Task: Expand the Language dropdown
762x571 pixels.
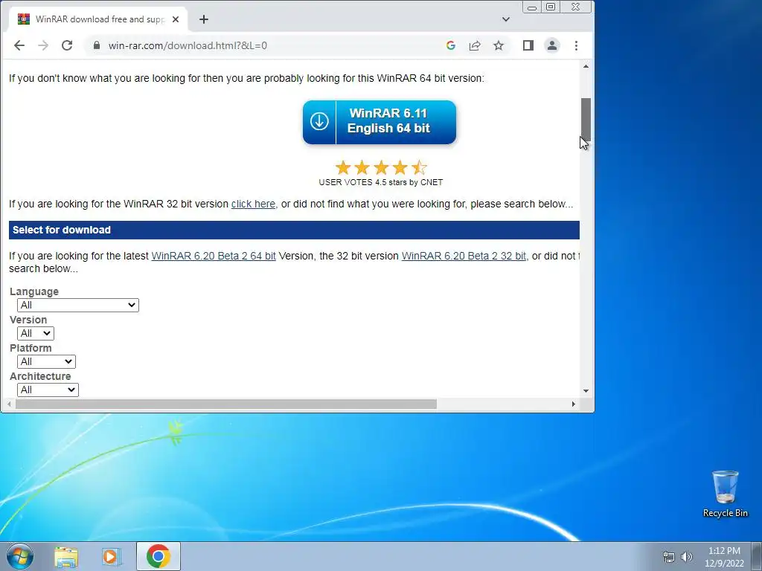Action: click(x=77, y=305)
